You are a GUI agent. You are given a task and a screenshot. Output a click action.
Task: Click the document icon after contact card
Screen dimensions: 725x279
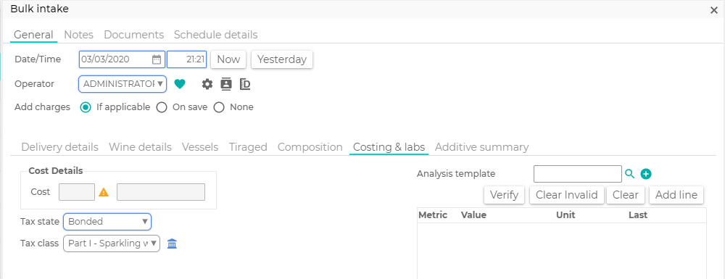(x=245, y=84)
